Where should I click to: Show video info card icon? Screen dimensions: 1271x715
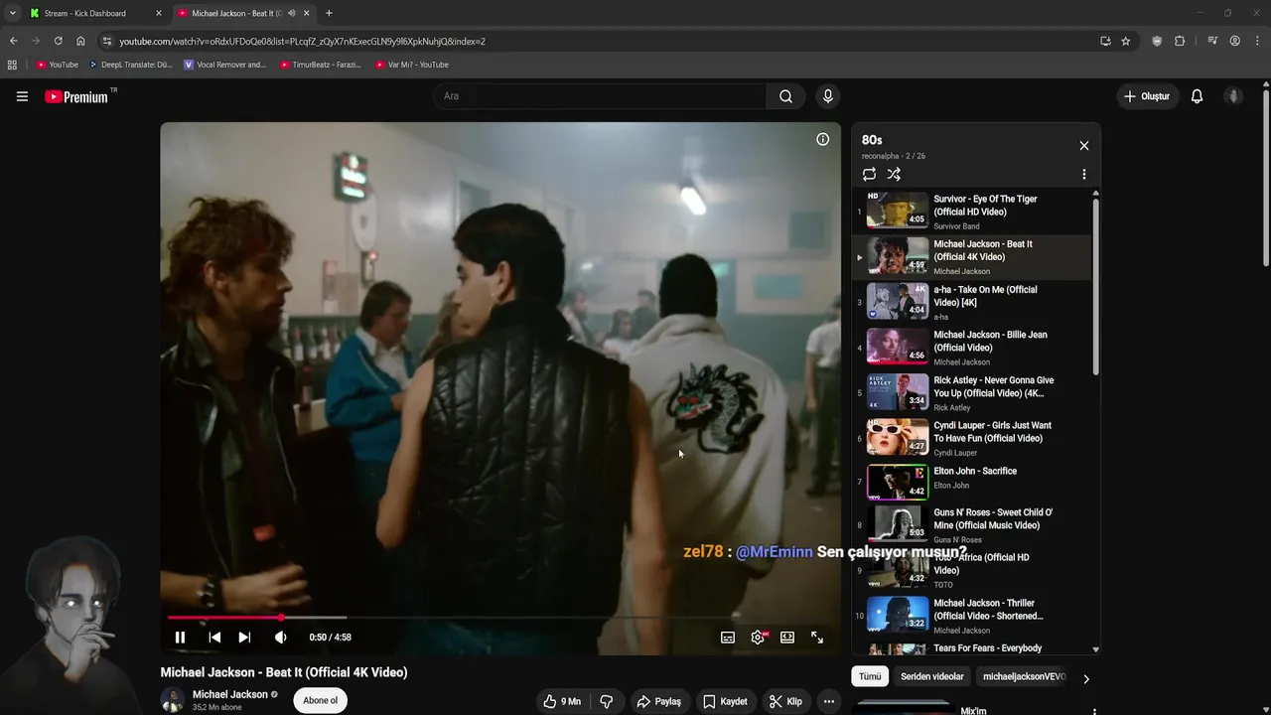pos(822,139)
